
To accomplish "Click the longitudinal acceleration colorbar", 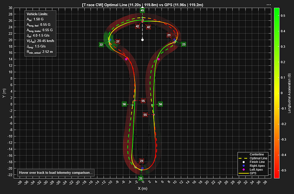I will [x=277, y=93].
